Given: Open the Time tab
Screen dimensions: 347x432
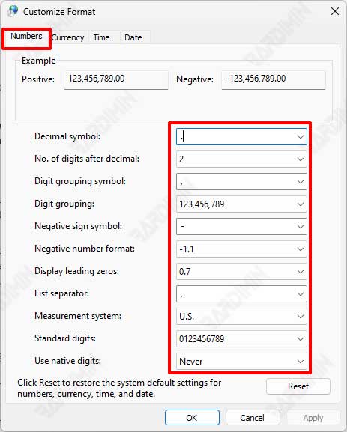Looking at the screenshot, I should 101,37.
